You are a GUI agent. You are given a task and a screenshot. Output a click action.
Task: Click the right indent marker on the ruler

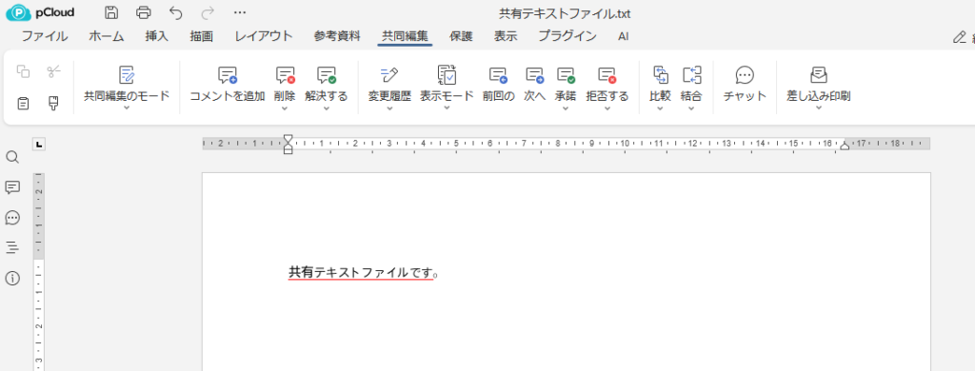point(845,146)
